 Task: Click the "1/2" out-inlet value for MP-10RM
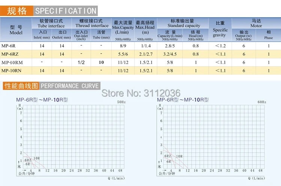pos(81,62)
